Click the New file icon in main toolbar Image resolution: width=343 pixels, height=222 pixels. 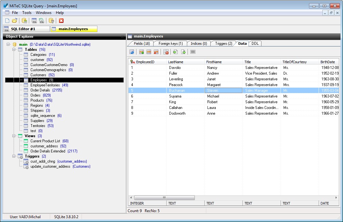coord(7,21)
